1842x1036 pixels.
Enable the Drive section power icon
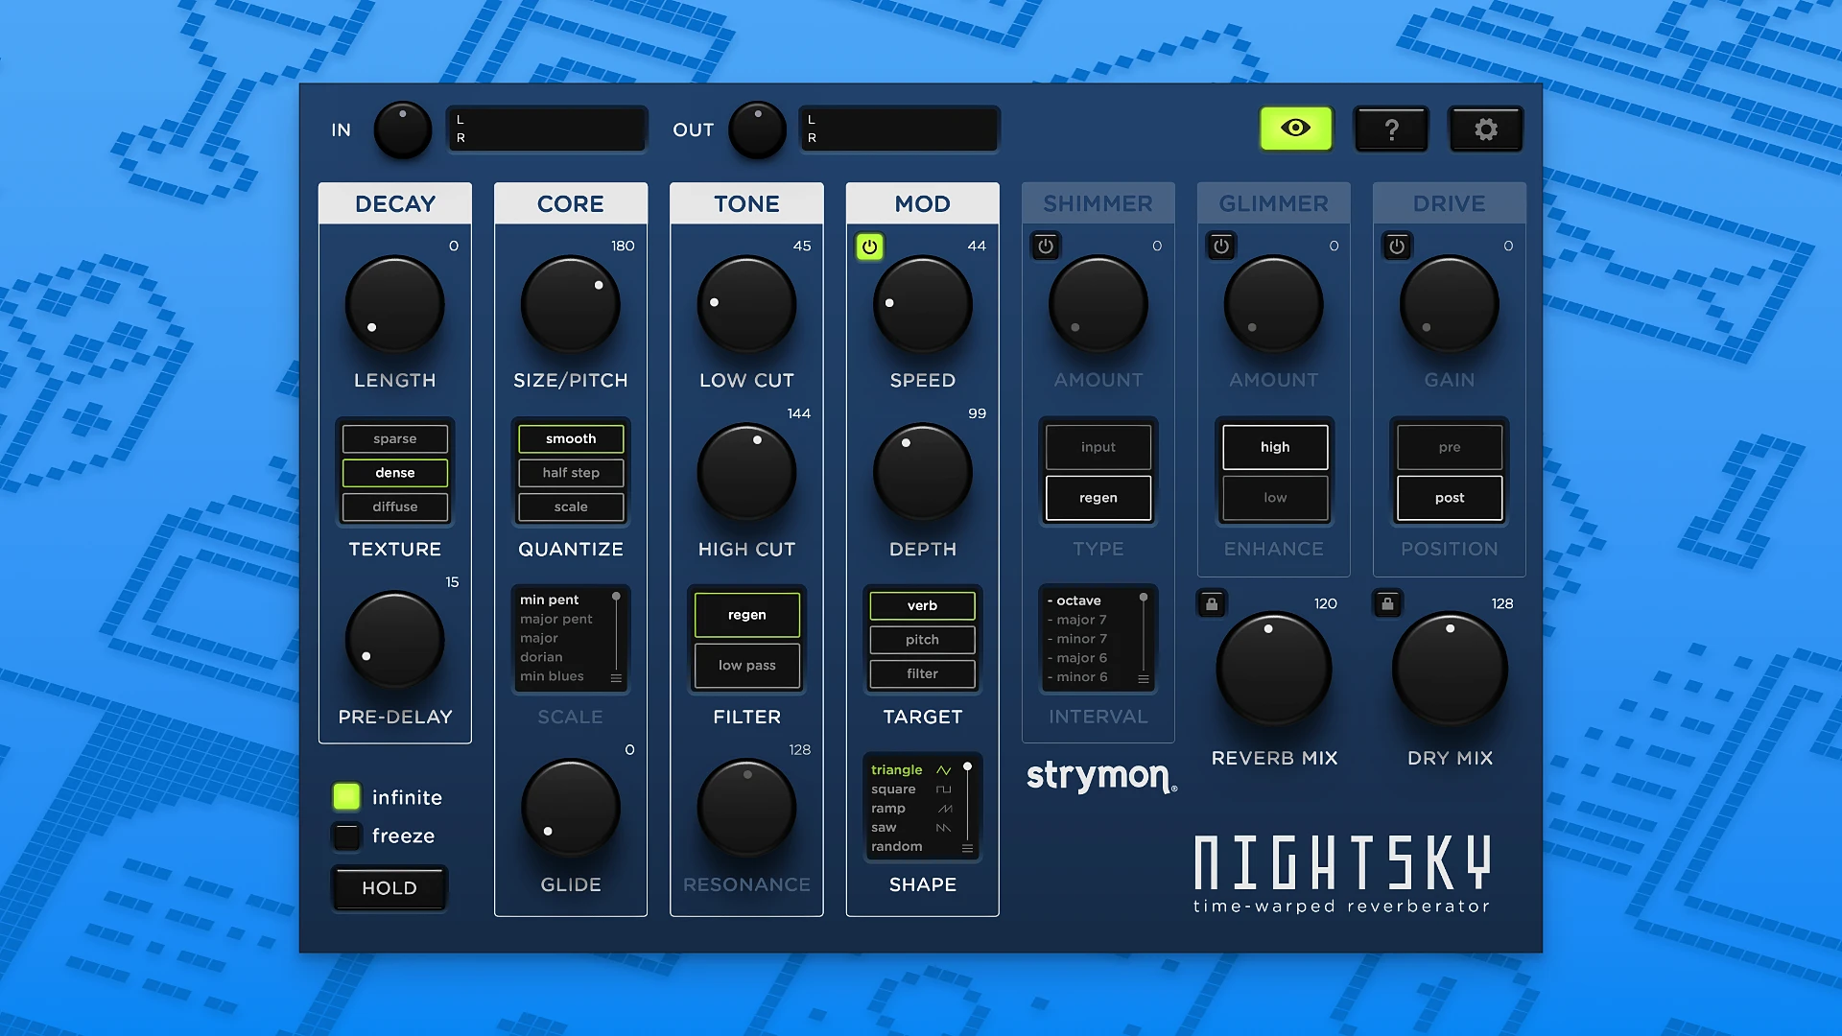[1397, 246]
